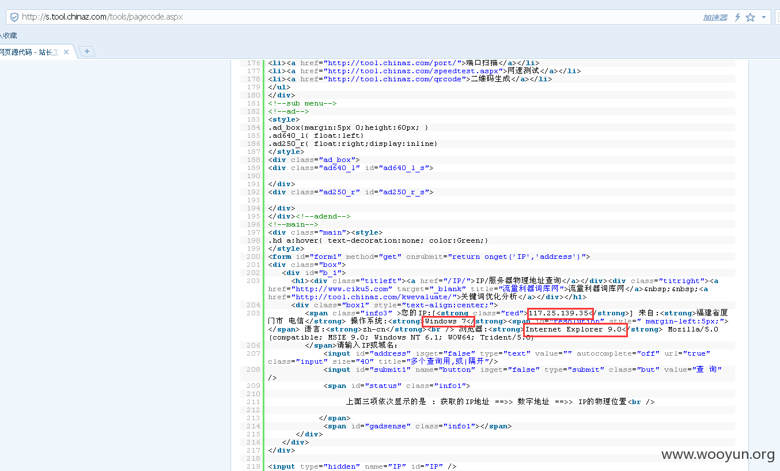The image size is (780, 471).
Task: Click the 请输入IP或域名 text
Action: (369, 345)
